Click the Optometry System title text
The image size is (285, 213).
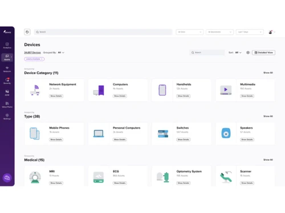[189, 172]
